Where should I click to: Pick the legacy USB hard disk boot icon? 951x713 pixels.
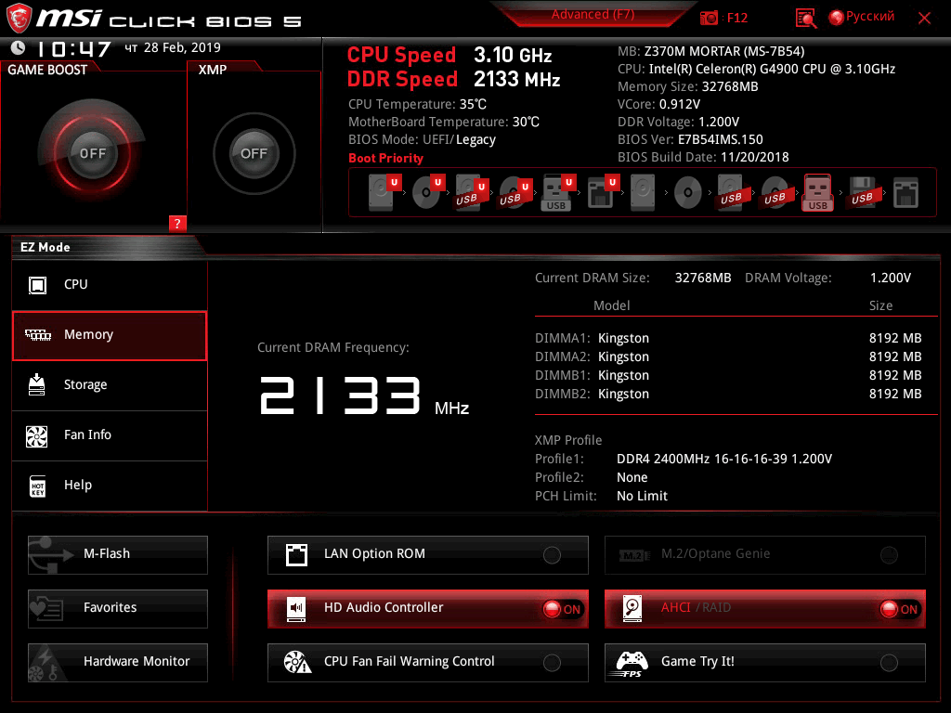(x=731, y=193)
